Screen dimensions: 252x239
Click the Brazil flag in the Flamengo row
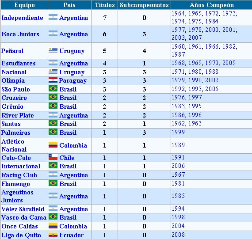pos(53,183)
